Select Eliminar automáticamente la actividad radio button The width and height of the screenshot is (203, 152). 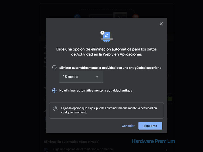click(x=54, y=67)
